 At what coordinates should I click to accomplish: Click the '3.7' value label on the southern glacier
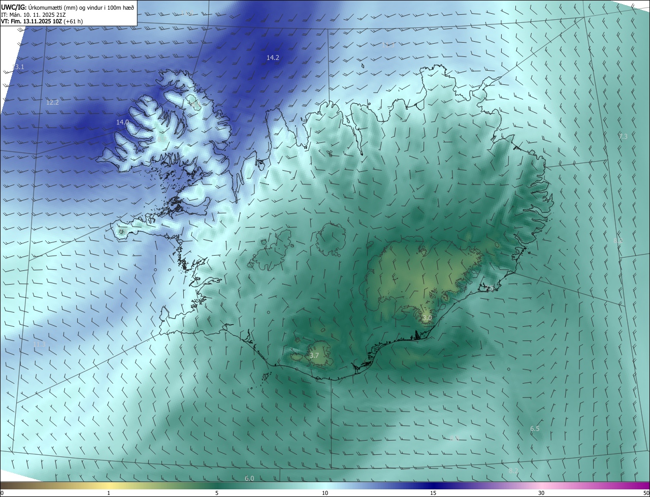314,356
